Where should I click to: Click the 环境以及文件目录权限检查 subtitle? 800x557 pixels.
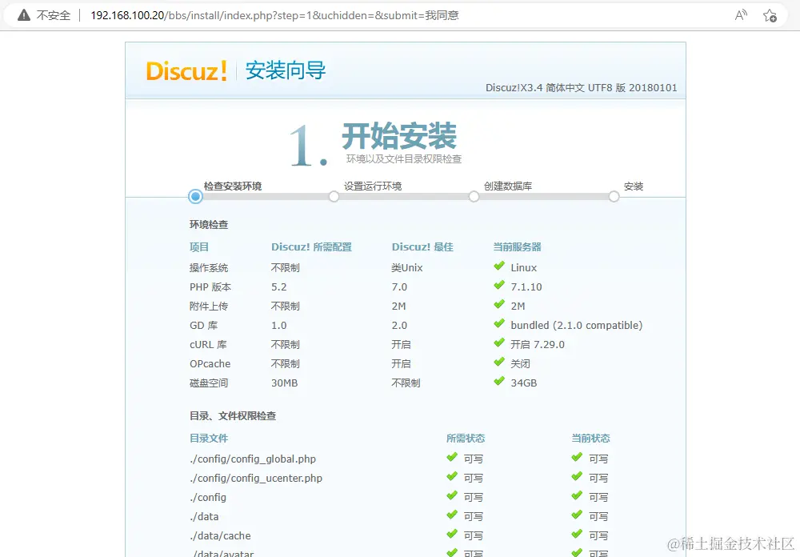click(x=404, y=159)
